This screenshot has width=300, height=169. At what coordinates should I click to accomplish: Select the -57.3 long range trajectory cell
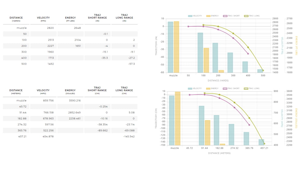click(132, 64)
